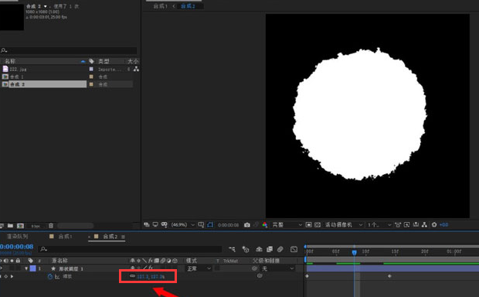
Task: Toggle stopwatch for the scale property
Action: (50, 277)
